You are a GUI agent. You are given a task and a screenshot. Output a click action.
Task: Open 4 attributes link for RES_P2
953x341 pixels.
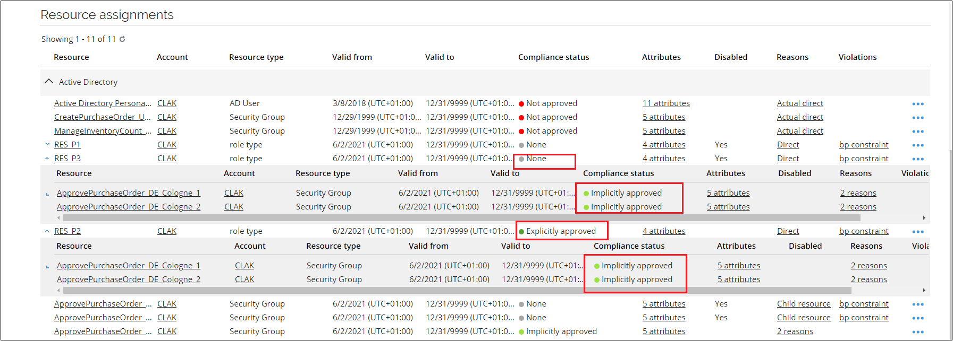click(x=664, y=231)
